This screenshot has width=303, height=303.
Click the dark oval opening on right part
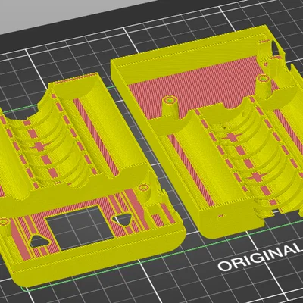coord(274,48)
